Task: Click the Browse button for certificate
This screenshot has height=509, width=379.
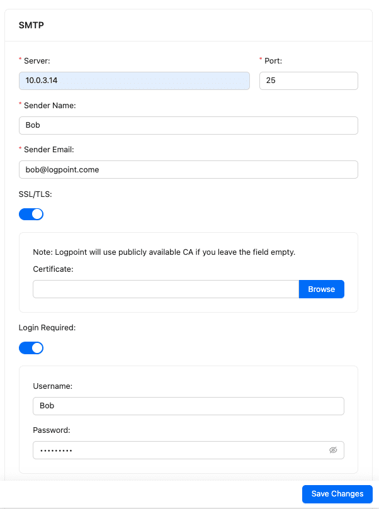Action: (x=321, y=289)
